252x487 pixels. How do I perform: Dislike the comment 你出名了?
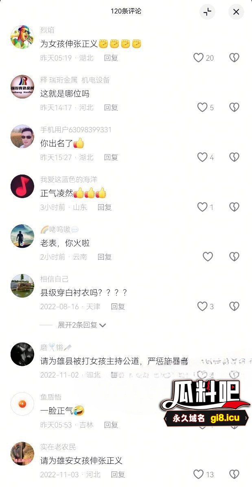point(234,157)
